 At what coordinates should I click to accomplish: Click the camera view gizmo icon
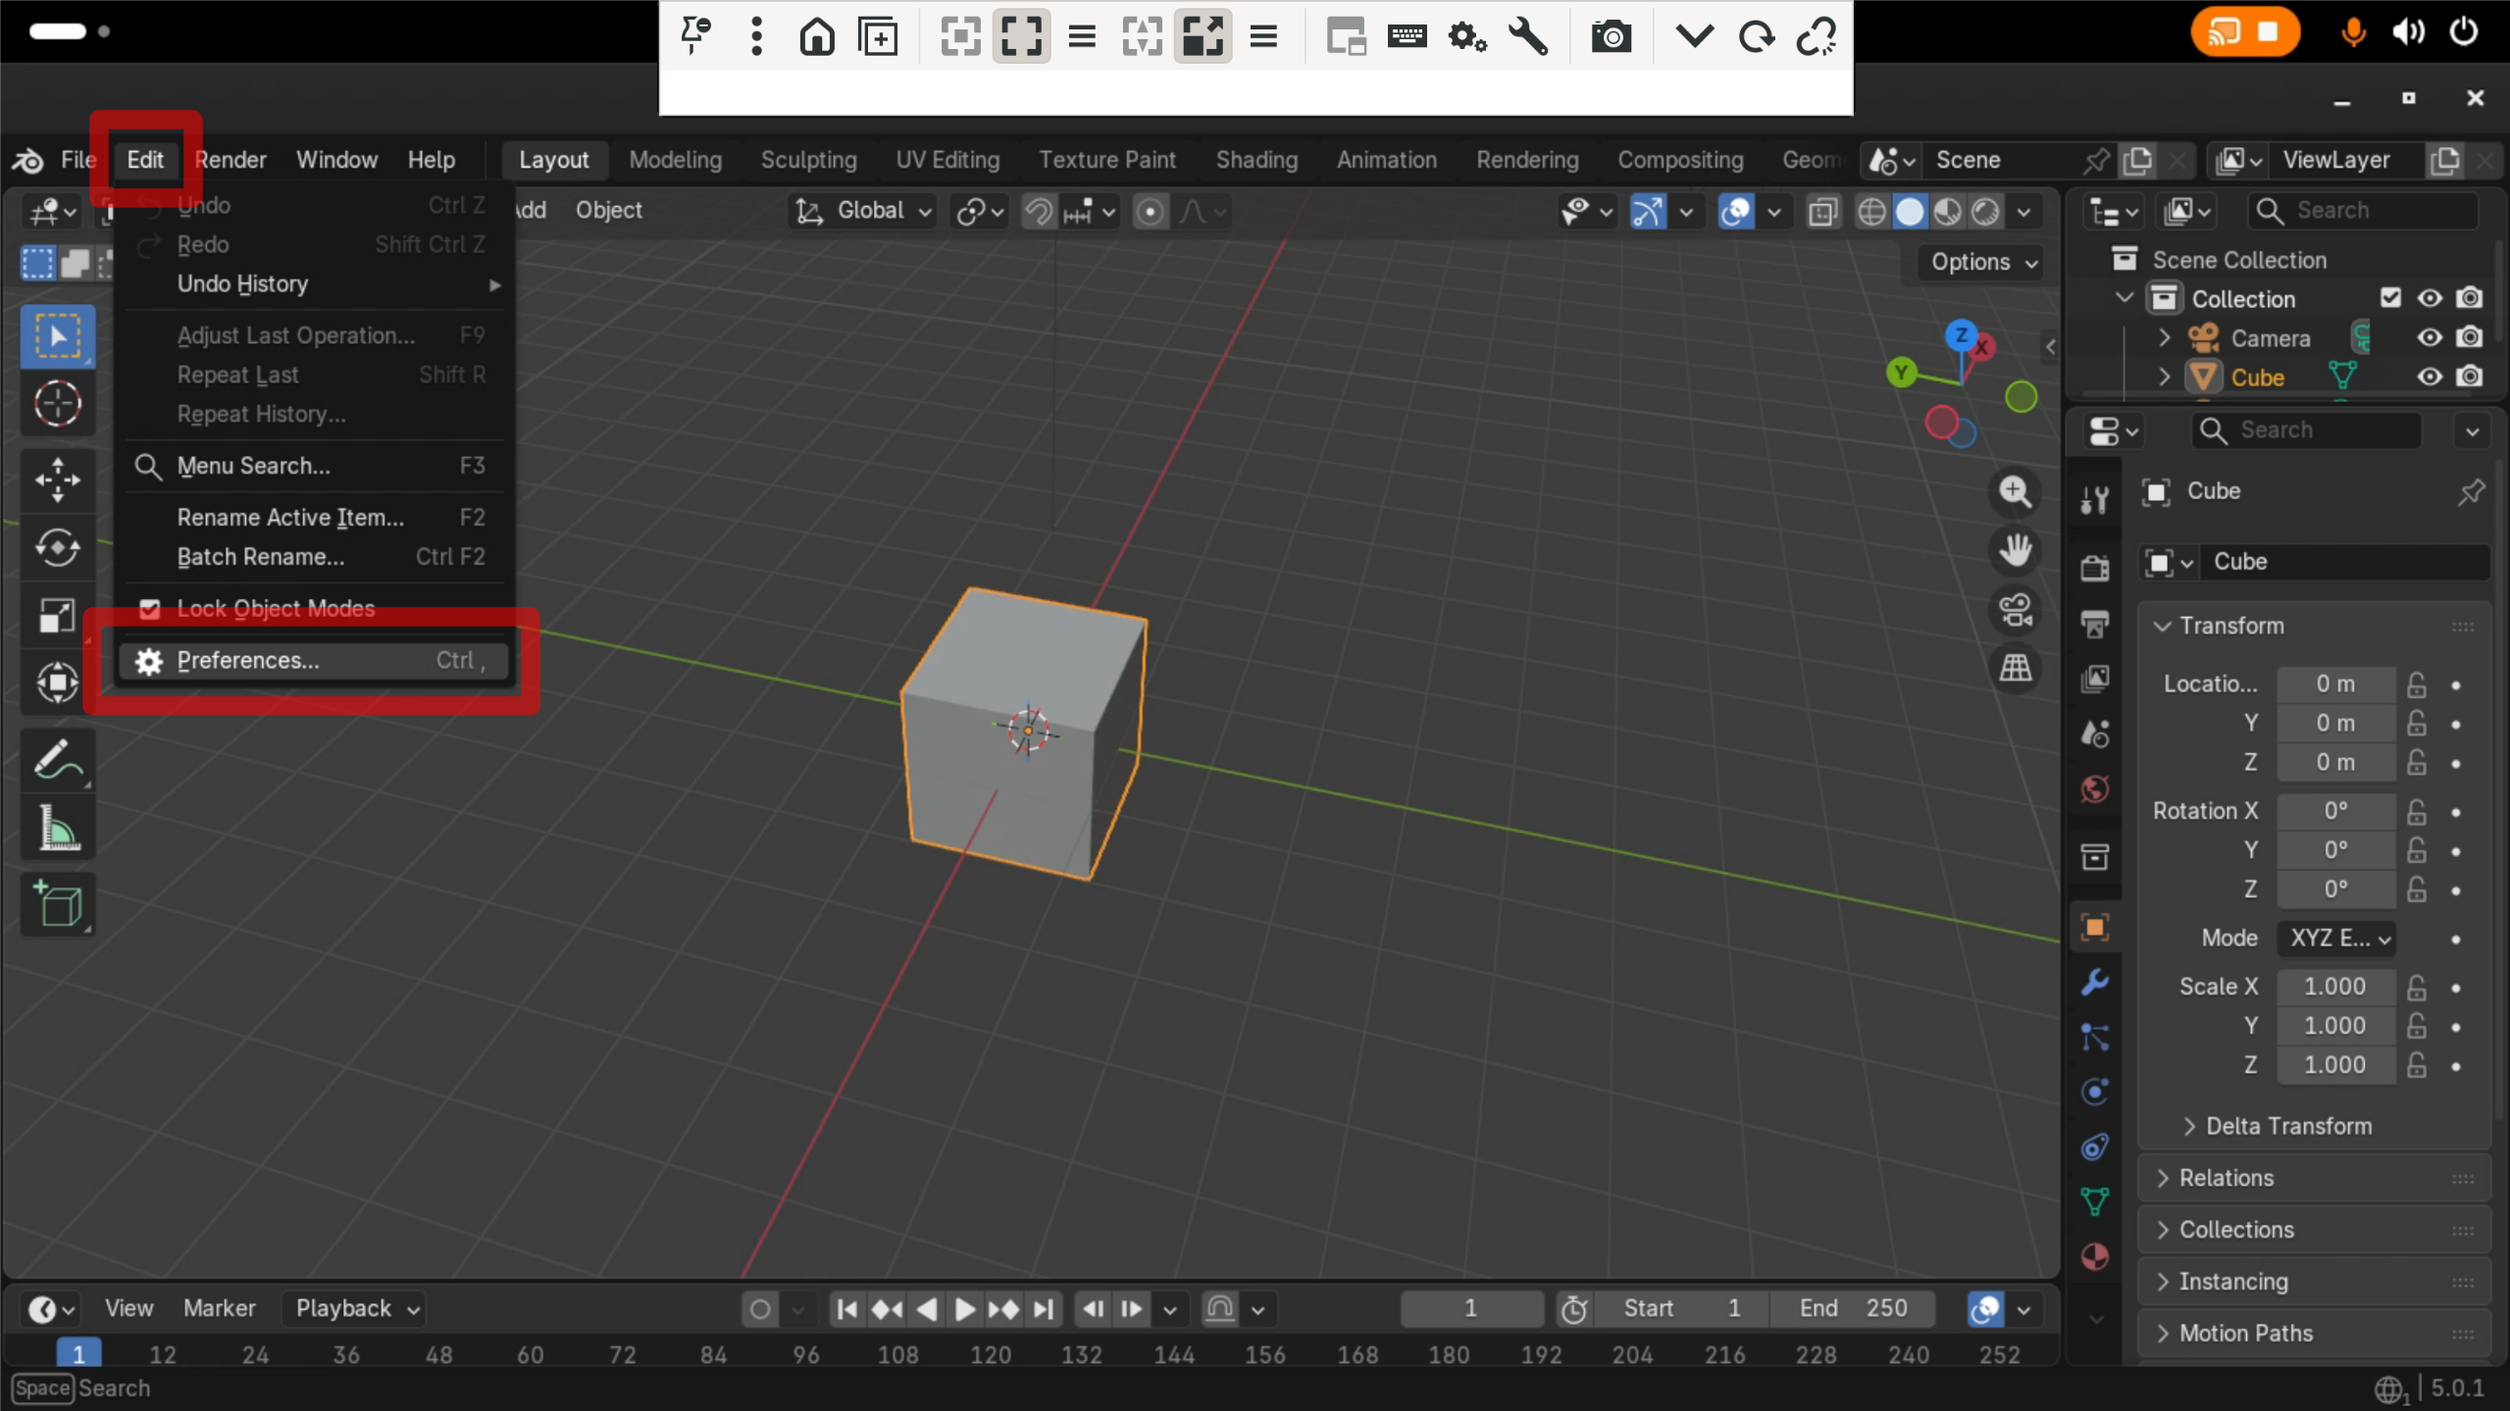pos(2015,610)
